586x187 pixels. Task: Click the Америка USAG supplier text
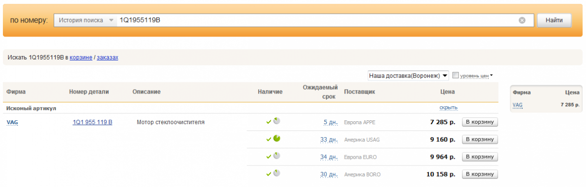(x=362, y=140)
